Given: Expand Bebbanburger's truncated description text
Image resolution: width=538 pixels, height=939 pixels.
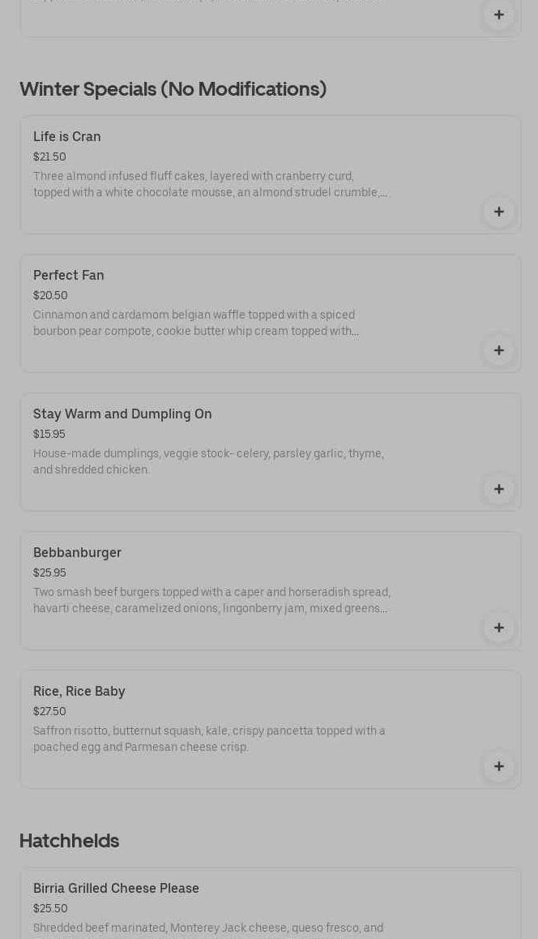Looking at the screenshot, I should pos(211,600).
